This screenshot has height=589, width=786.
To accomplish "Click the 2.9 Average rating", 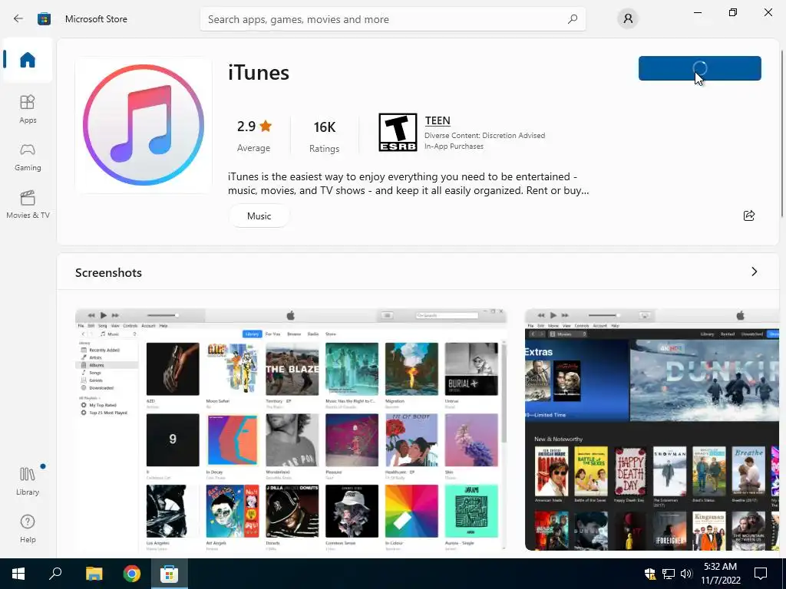I will [x=253, y=136].
